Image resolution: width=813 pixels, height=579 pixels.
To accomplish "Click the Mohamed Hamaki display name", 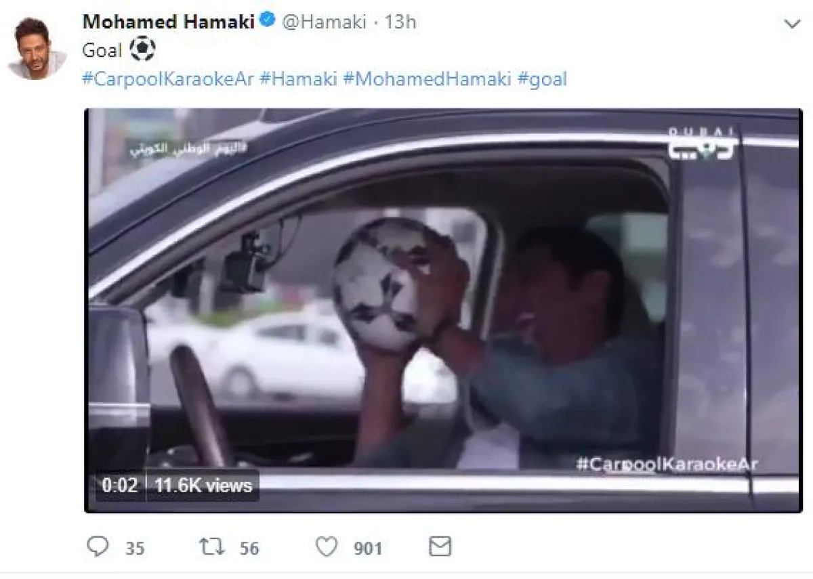I will pos(169,22).
